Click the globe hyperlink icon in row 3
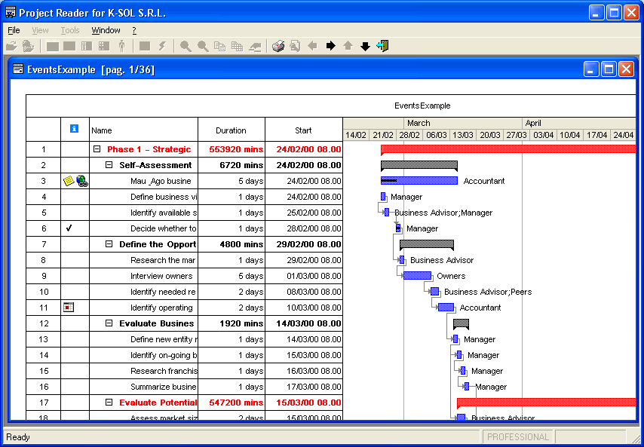 81,181
